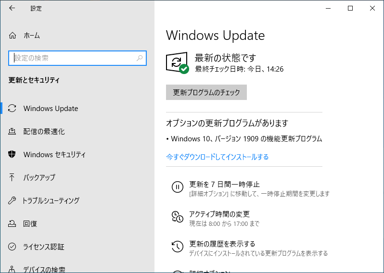Click Windows 10、バージョン 1909 の機能更新プログラム text

coord(246,139)
